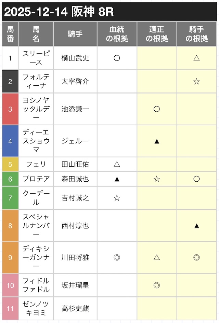Screen dimensions: 219x323
Task: Click the double circle in フィドルファドル's row
Action: 156,285
